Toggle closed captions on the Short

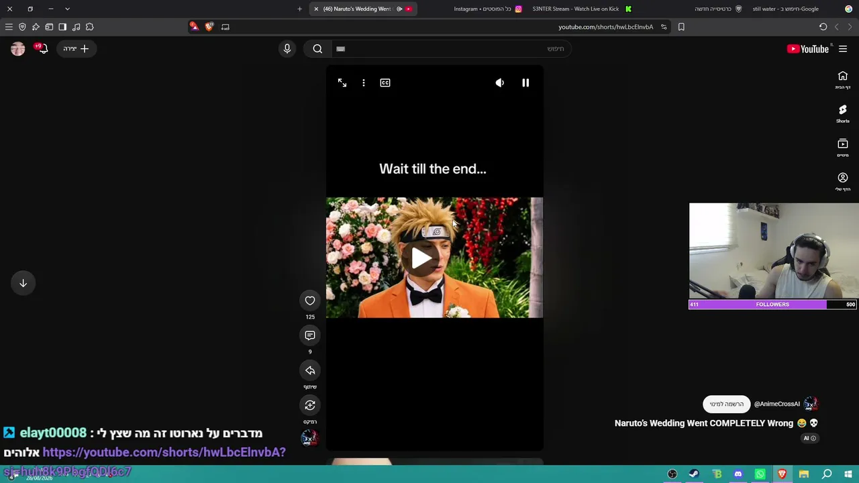tap(385, 83)
